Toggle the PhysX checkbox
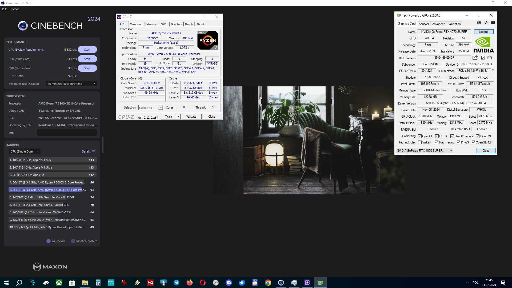 458,142
